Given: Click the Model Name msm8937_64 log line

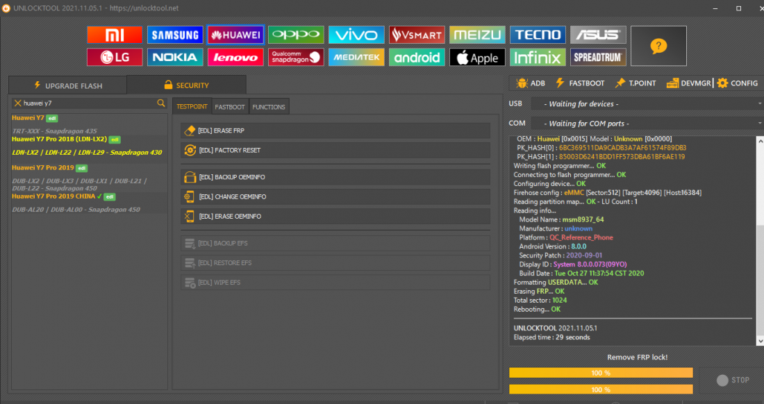Looking at the screenshot, I should click(x=561, y=219).
